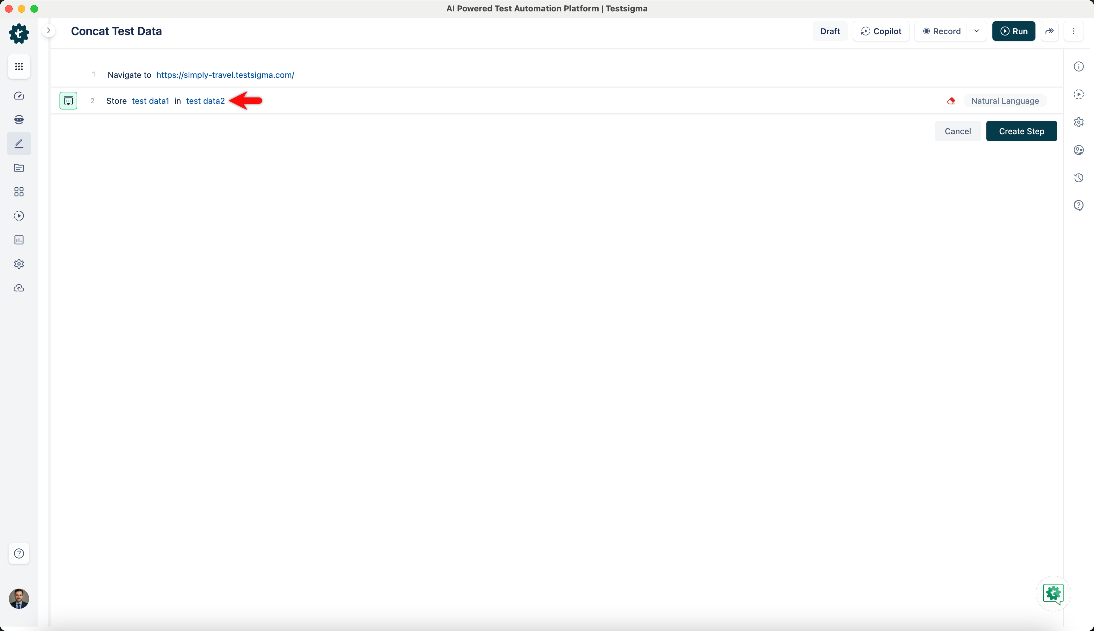Open the three-dot more options menu
1094x631 pixels.
(1073, 31)
